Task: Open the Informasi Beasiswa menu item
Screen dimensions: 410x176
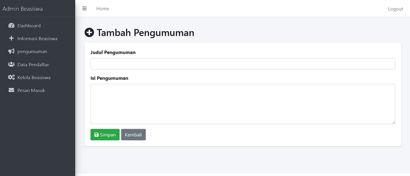Action: tap(37, 38)
